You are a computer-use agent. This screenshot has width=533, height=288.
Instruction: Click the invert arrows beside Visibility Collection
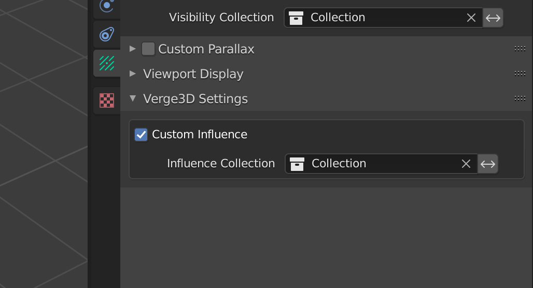coord(493,18)
